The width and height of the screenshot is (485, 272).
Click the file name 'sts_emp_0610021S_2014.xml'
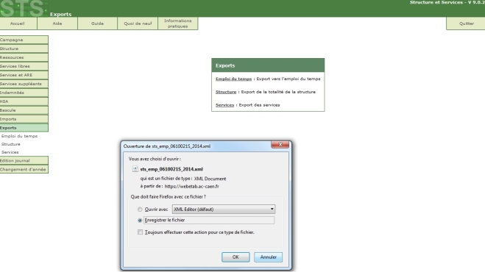pos(171,169)
